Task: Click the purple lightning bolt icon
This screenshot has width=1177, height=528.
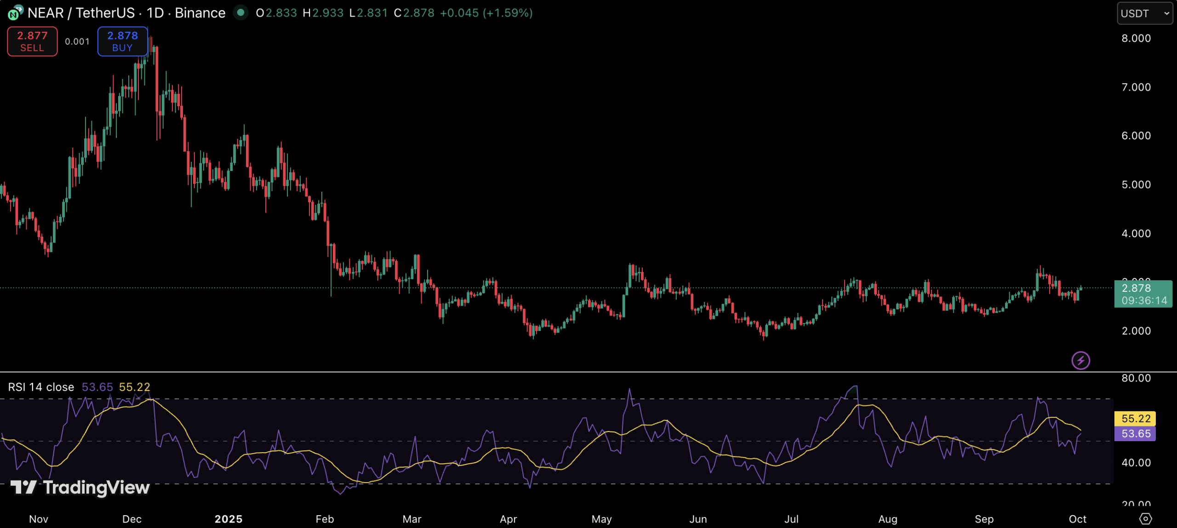Action: 1080,360
